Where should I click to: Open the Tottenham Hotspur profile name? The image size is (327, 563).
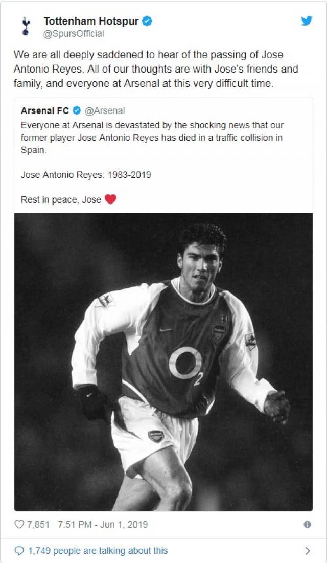[x=91, y=21]
